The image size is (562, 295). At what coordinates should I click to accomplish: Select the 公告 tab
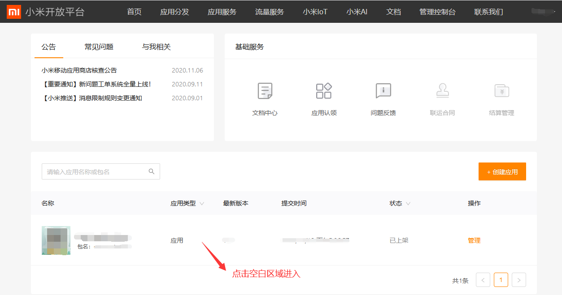[x=49, y=47]
